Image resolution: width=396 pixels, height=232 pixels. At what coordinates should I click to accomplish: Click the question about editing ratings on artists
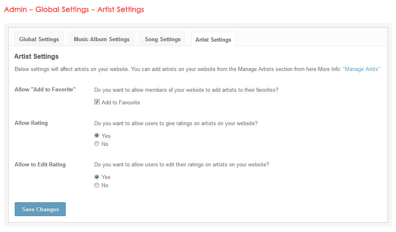click(182, 165)
